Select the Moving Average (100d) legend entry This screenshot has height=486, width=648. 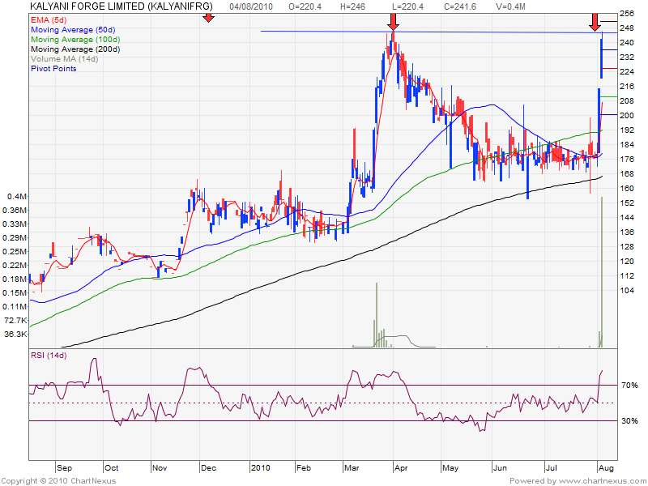coord(75,39)
